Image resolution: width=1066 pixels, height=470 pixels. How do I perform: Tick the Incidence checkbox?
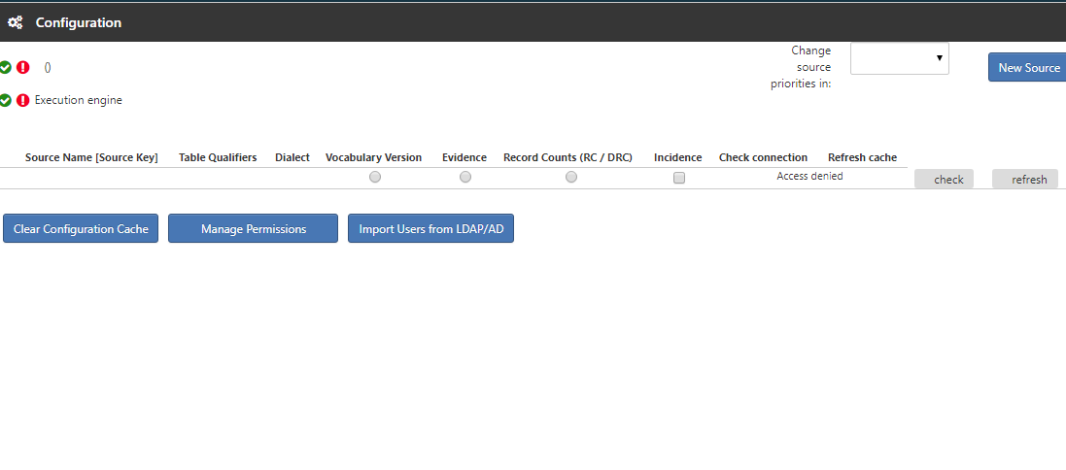[678, 178]
